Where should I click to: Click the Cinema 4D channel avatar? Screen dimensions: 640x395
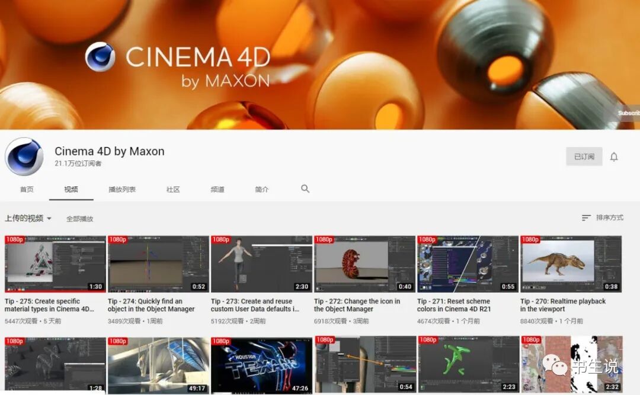(x=24, y=156)
